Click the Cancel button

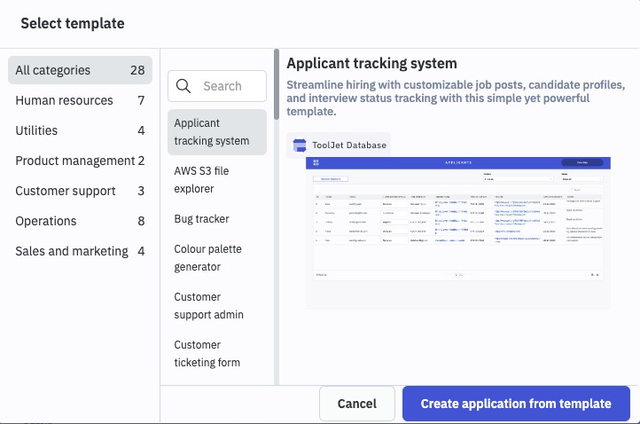pyautogui.click(x=357, y=404)
